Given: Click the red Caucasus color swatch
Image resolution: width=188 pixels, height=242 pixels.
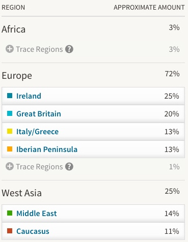Looking at the screenshot, I should (10, 231).
